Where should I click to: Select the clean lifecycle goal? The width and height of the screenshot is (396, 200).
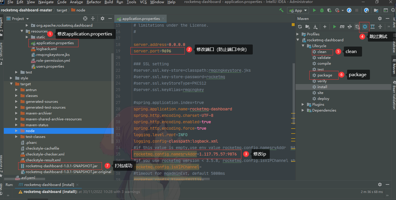(x=322, y=52)
